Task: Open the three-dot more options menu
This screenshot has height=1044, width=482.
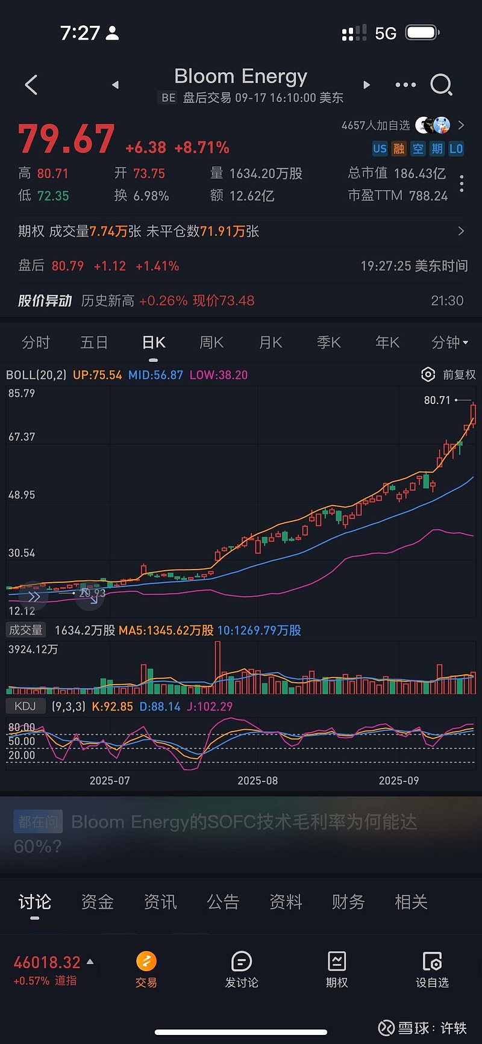Action: coord(405,85)
